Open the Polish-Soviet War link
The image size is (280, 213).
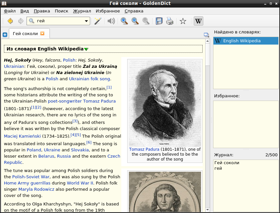tap(31, 177)
